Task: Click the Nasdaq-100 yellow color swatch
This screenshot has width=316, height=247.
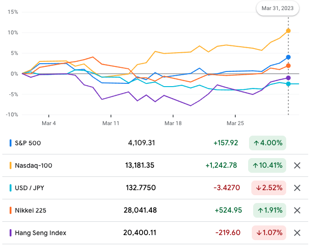Action: point(11,165)
